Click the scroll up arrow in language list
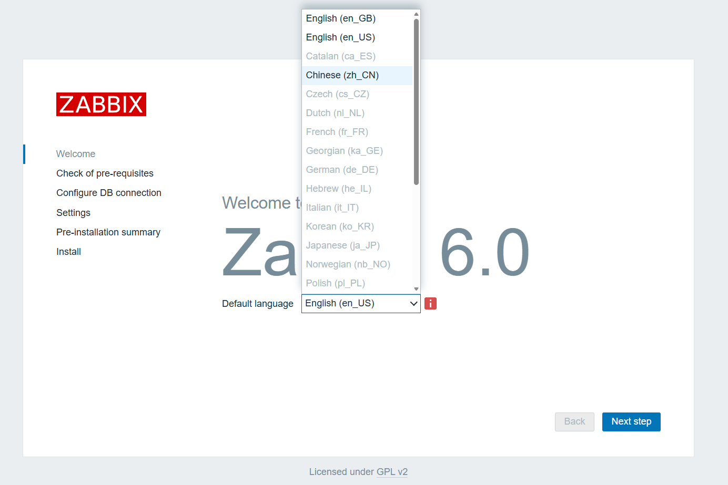Screen dimensions: 728x485 416,14
